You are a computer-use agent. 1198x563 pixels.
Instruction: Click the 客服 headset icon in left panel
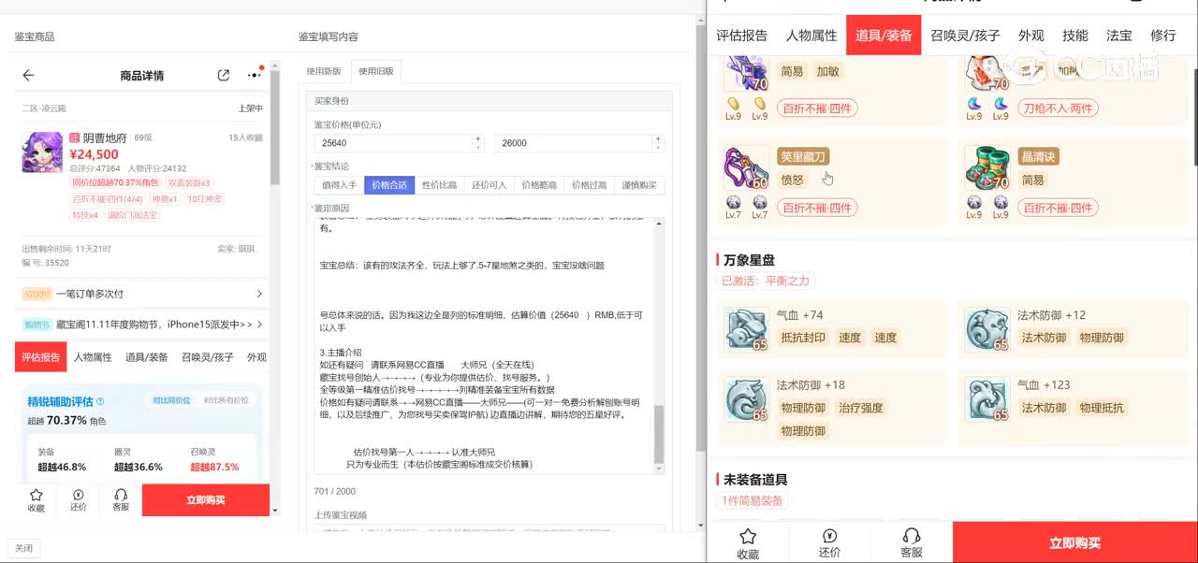121,495
